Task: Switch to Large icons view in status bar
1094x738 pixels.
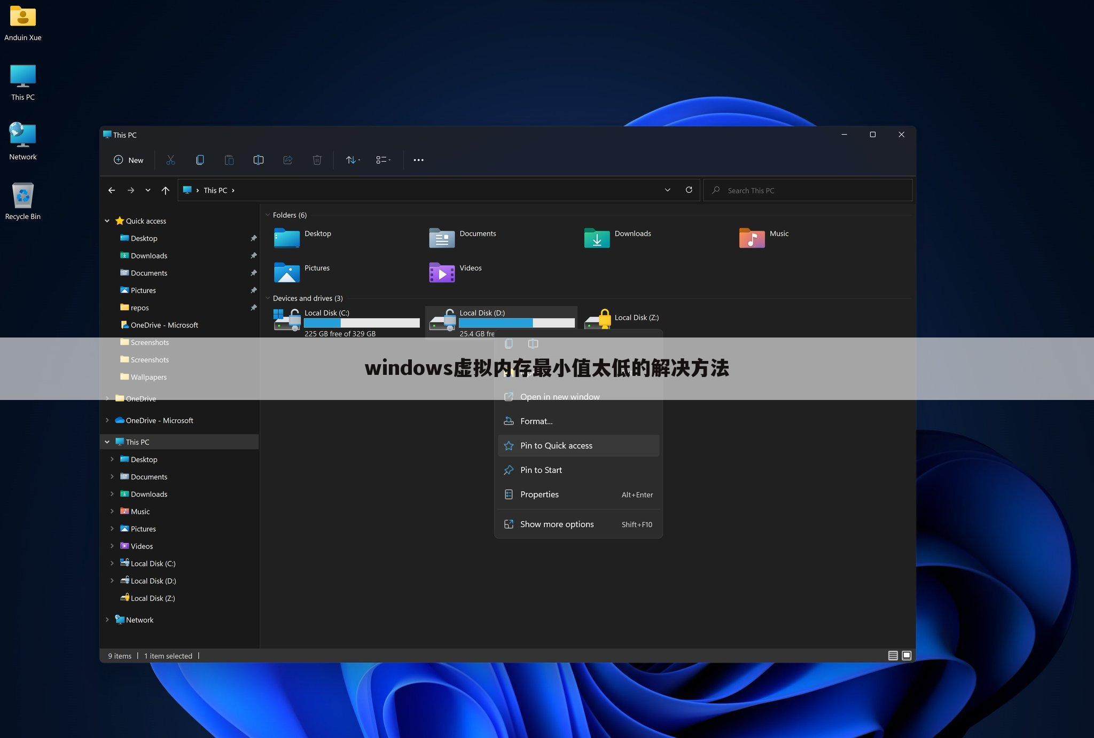Action: (x=907, y=656)
